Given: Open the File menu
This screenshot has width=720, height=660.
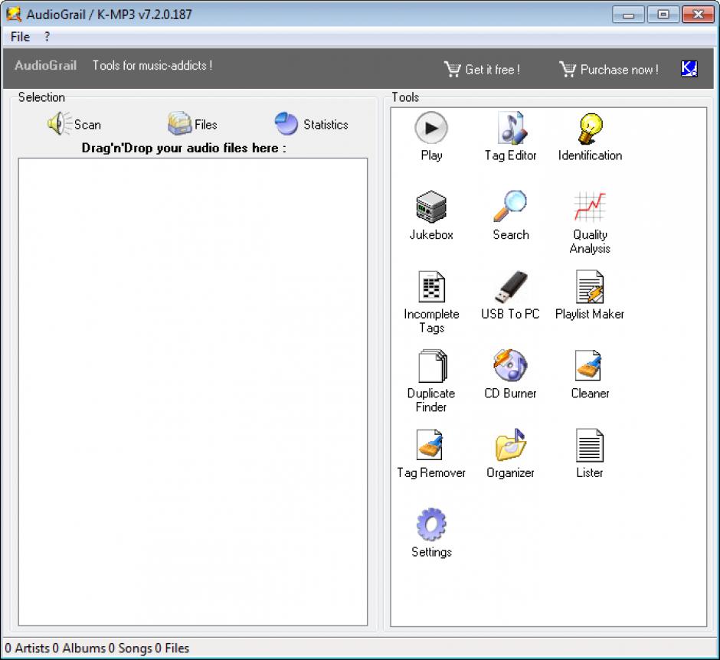Looking at the screenshot, I should pos(20,37).
